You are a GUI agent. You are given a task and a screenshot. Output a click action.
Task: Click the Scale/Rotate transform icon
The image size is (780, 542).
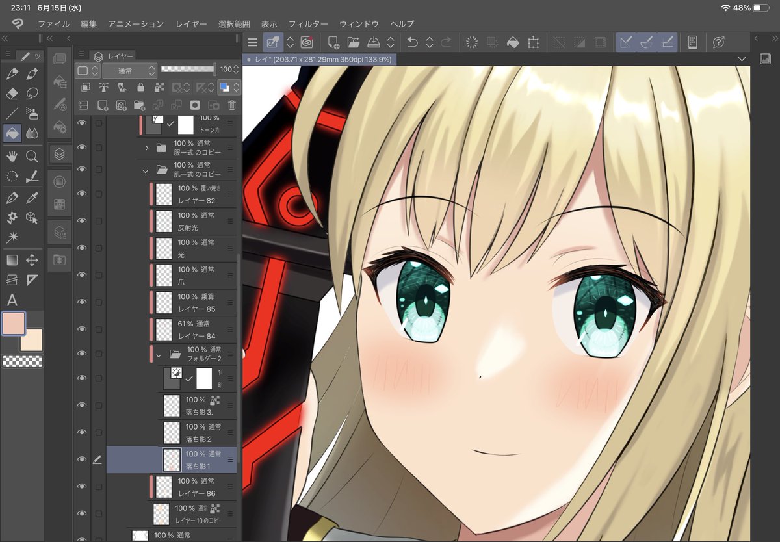534,42
